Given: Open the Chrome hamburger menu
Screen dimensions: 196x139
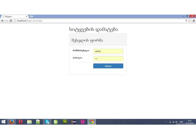Looking at the screenshot, I should (194, 21).
